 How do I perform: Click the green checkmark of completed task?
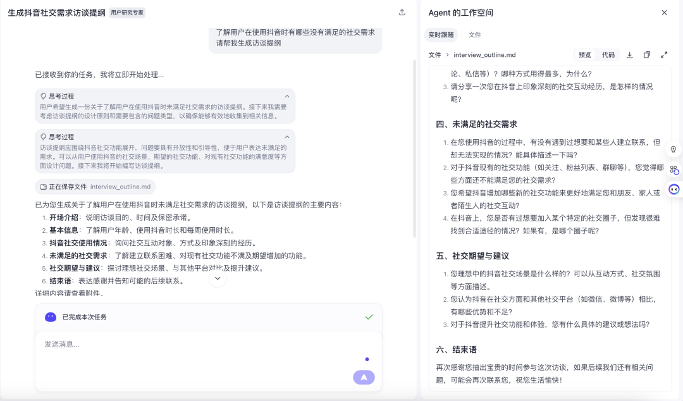point(369,318)
